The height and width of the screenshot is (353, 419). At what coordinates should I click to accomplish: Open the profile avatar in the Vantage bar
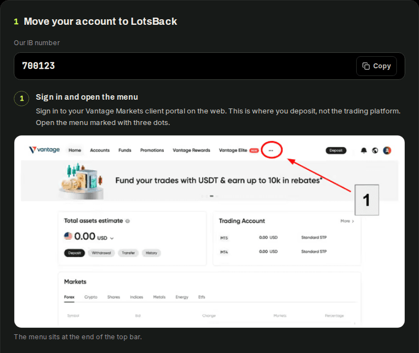click(387, 150)
